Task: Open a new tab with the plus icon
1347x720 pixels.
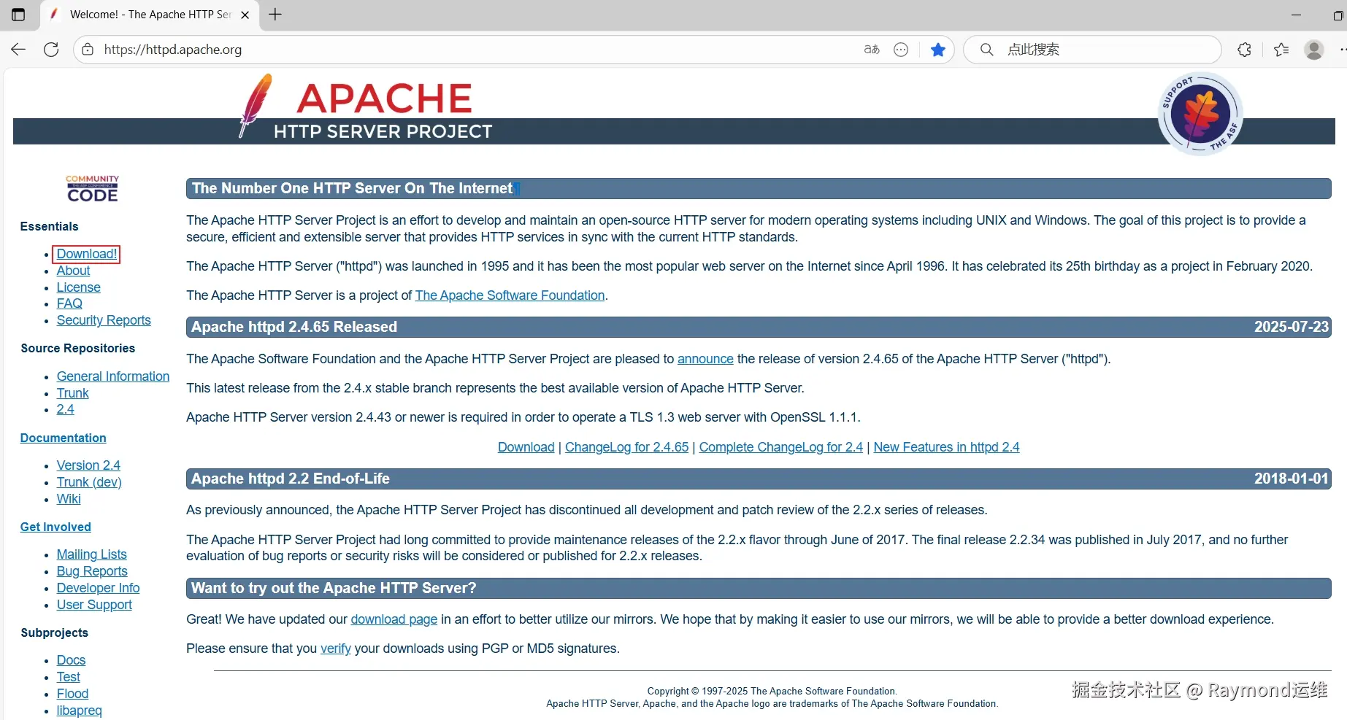Action: coord(275,15)
